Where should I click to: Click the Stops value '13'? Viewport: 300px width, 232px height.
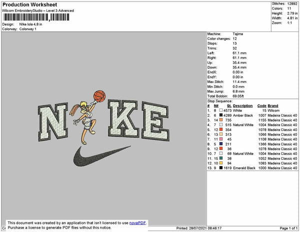(235, 43)
